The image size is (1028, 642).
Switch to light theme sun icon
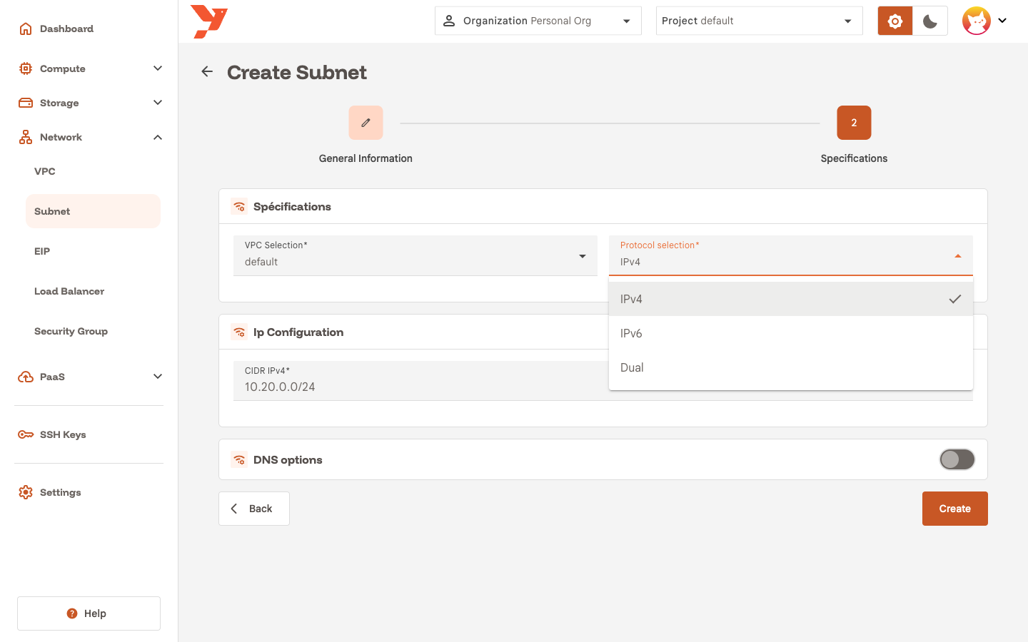895,21
